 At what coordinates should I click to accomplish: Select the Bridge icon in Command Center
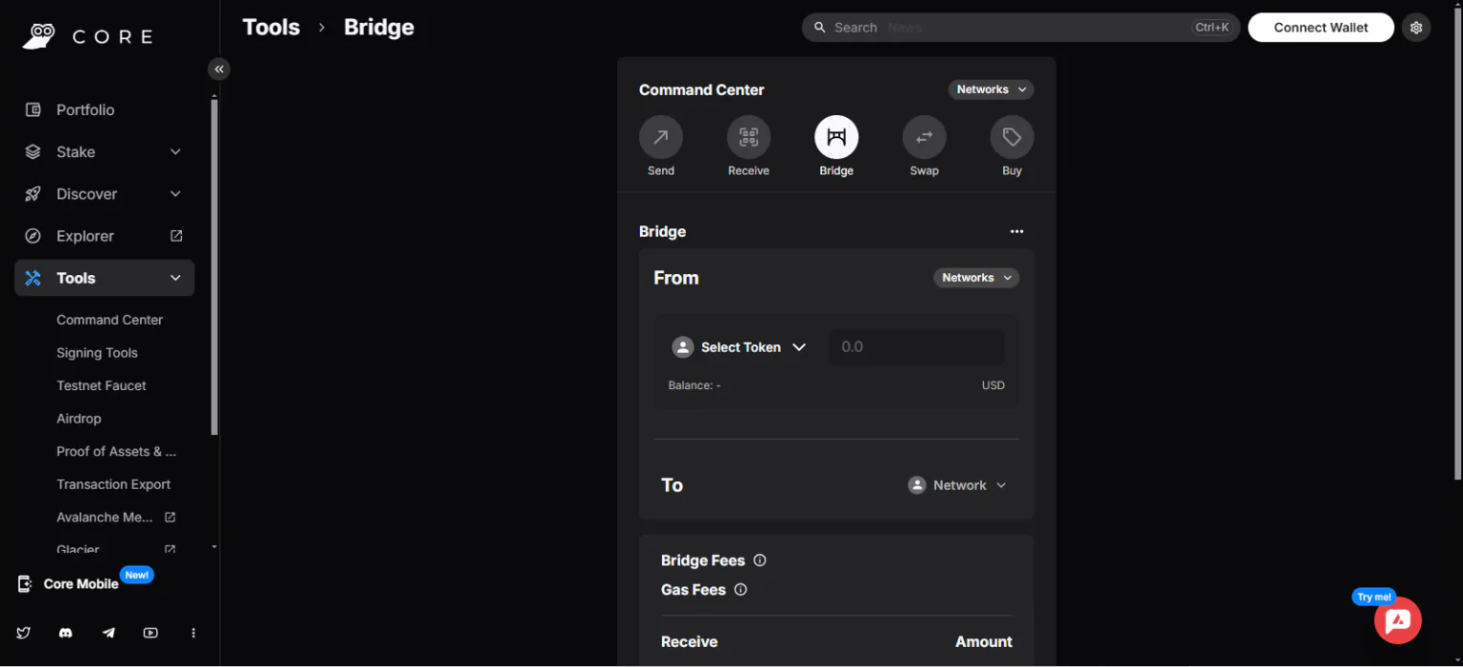(x=835, y=138)
